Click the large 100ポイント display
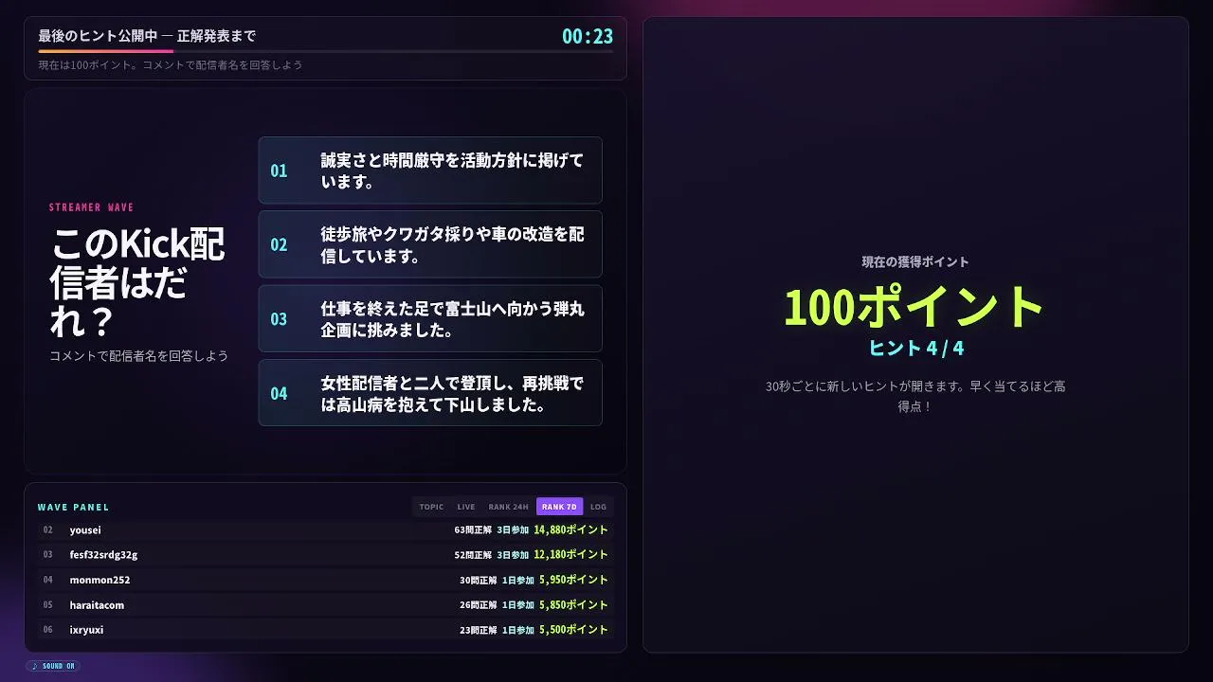The height and width of the screenshot is (682, 1213). click(914, 306)
